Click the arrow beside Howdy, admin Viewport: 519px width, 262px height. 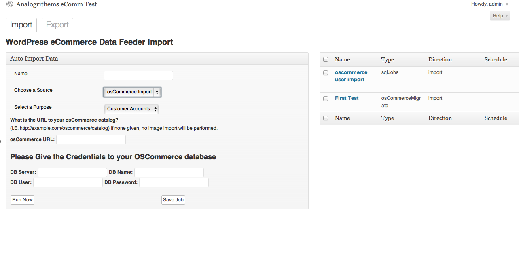pyautogui.click(x=507, y=4)
